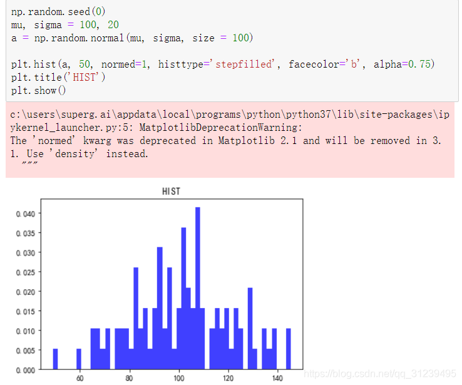Viewport: 462px width, 385px height.
Task: Click the y-axis label 0.030
Action: coord(25,253)
